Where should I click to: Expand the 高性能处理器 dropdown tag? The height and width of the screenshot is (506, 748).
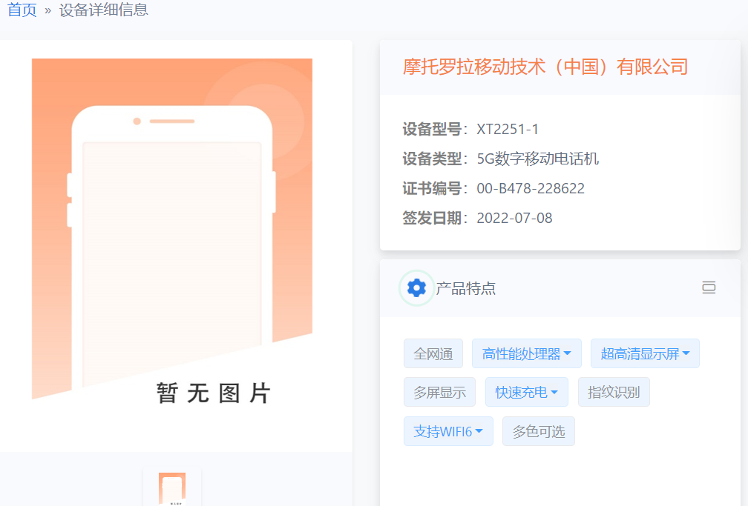(527, 353)
